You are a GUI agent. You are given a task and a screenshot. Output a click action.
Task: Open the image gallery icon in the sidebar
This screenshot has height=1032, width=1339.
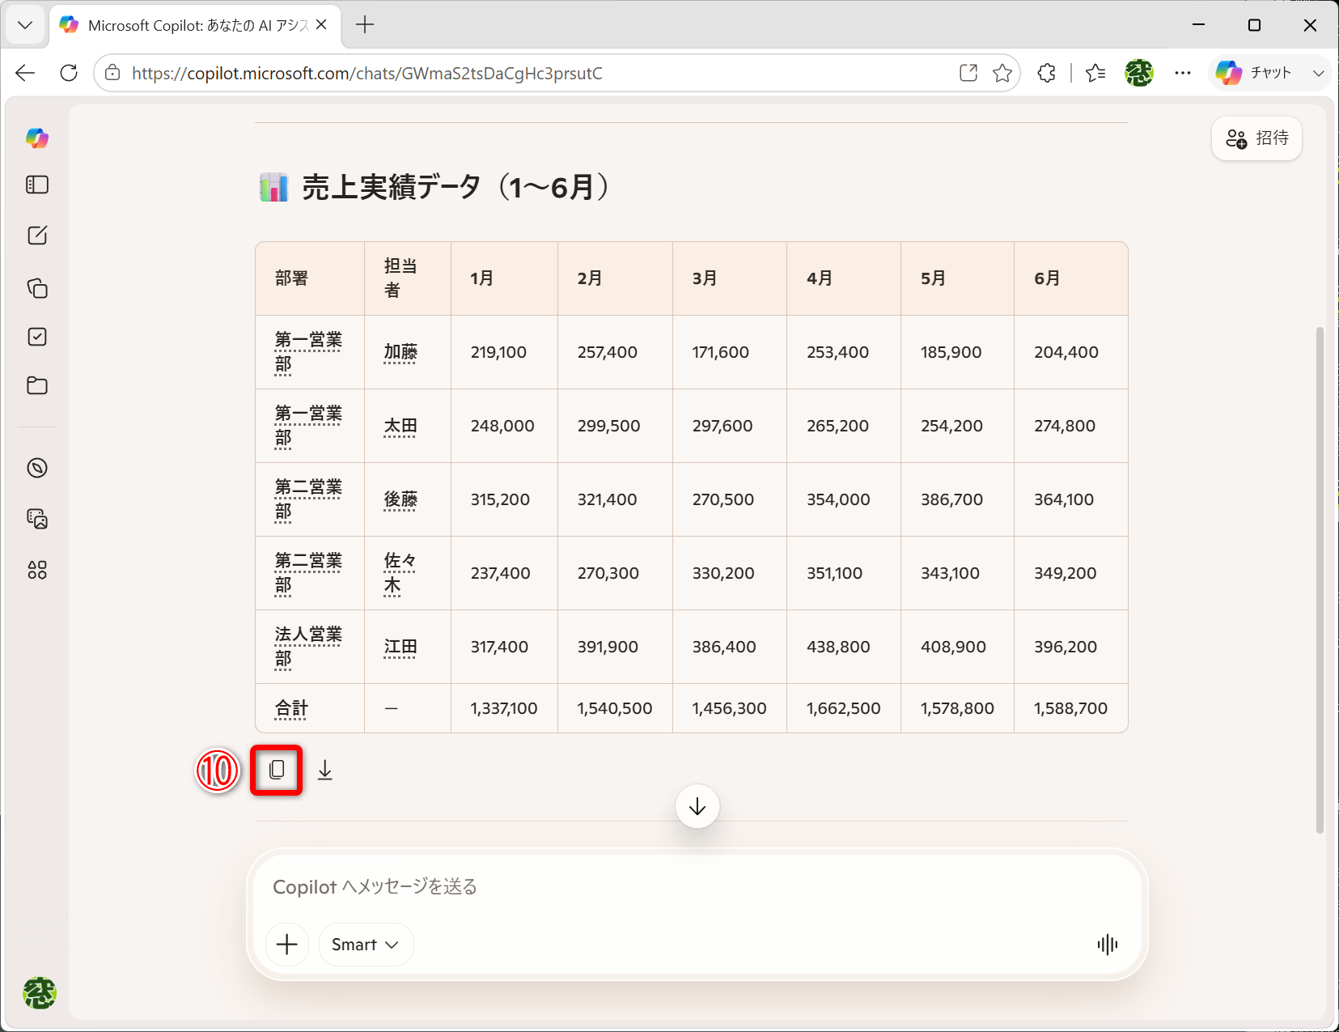tap(37, 519)
